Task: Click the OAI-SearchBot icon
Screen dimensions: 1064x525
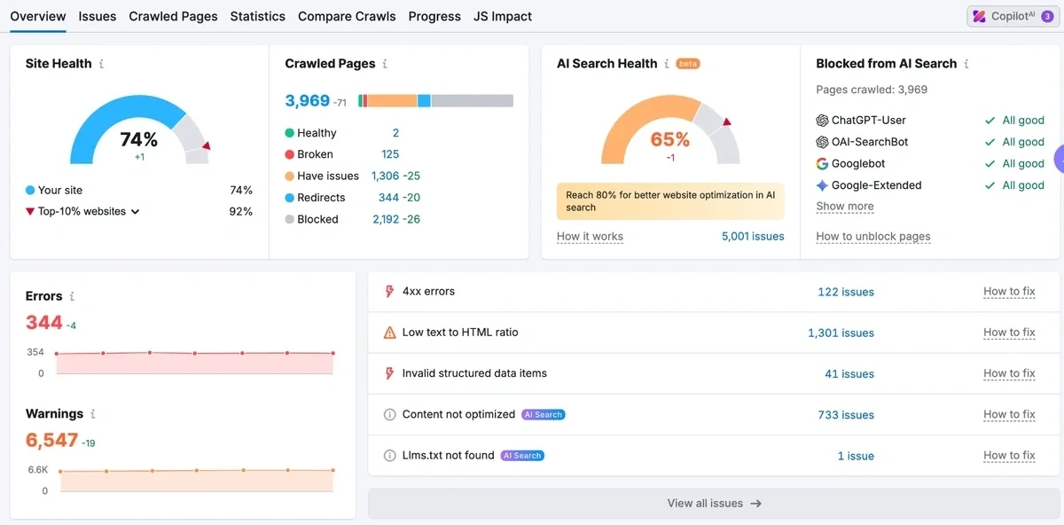Action: point(824,141)
